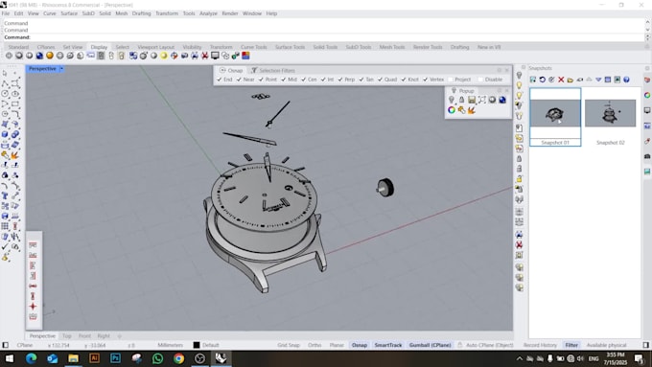Image resolution: width=652 pixels, height=367 pixels.
Task: Toggle Ortho in status bar
Action: coord(314,345)
